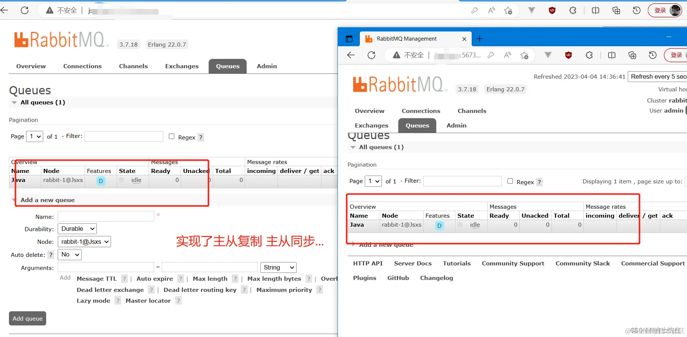Click the Add queue button
The height and width of the screenshot is (337, 687).
[28, 318]
